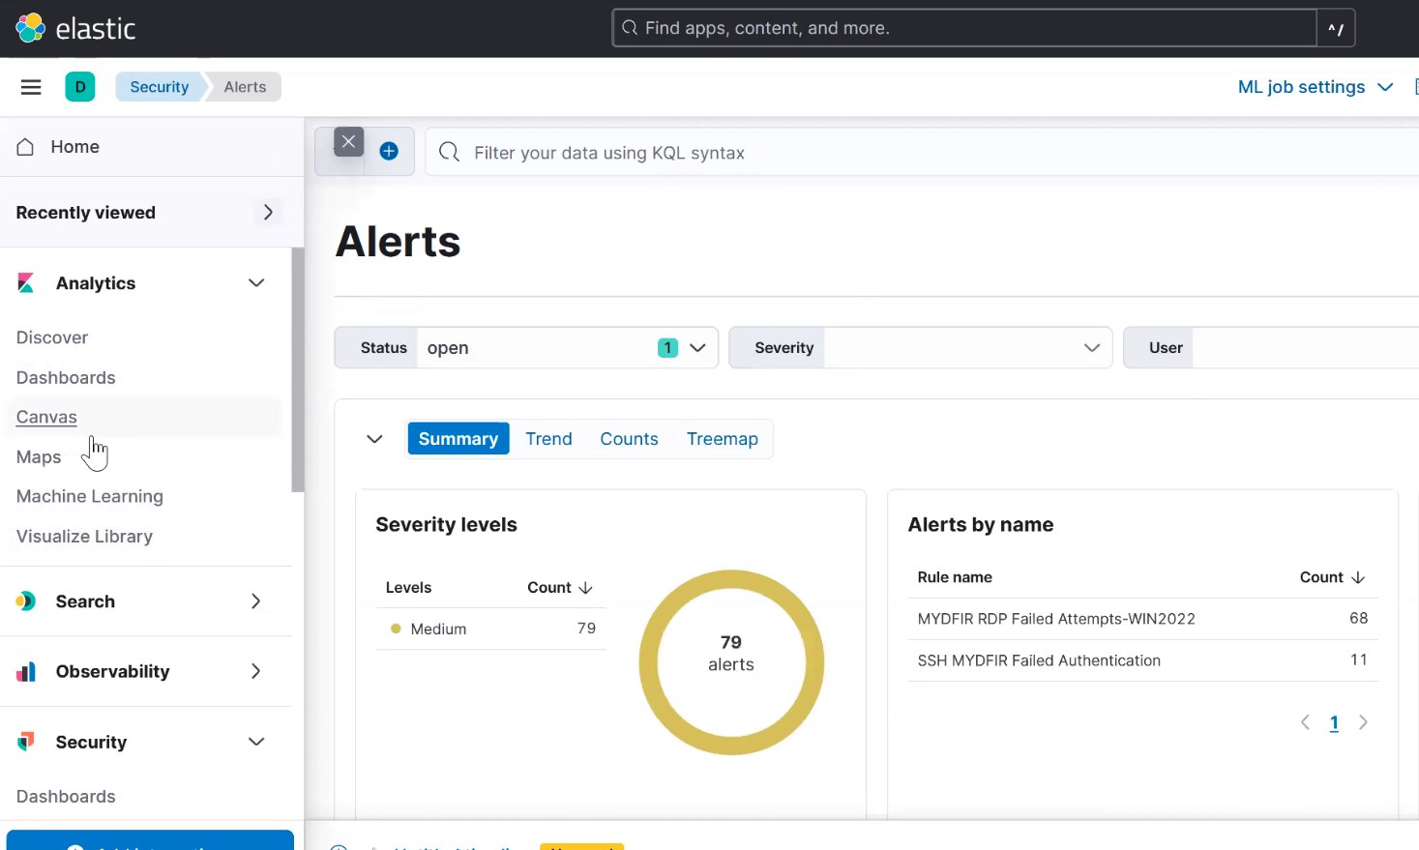1419x850 pixels.
Task: Collapse the summary panel chevron
Action: point(374,439)
